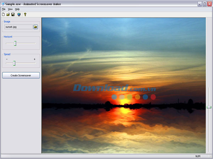Open the File menu
This screenshot has height=159, width=213.
click(x=4, y=9)
